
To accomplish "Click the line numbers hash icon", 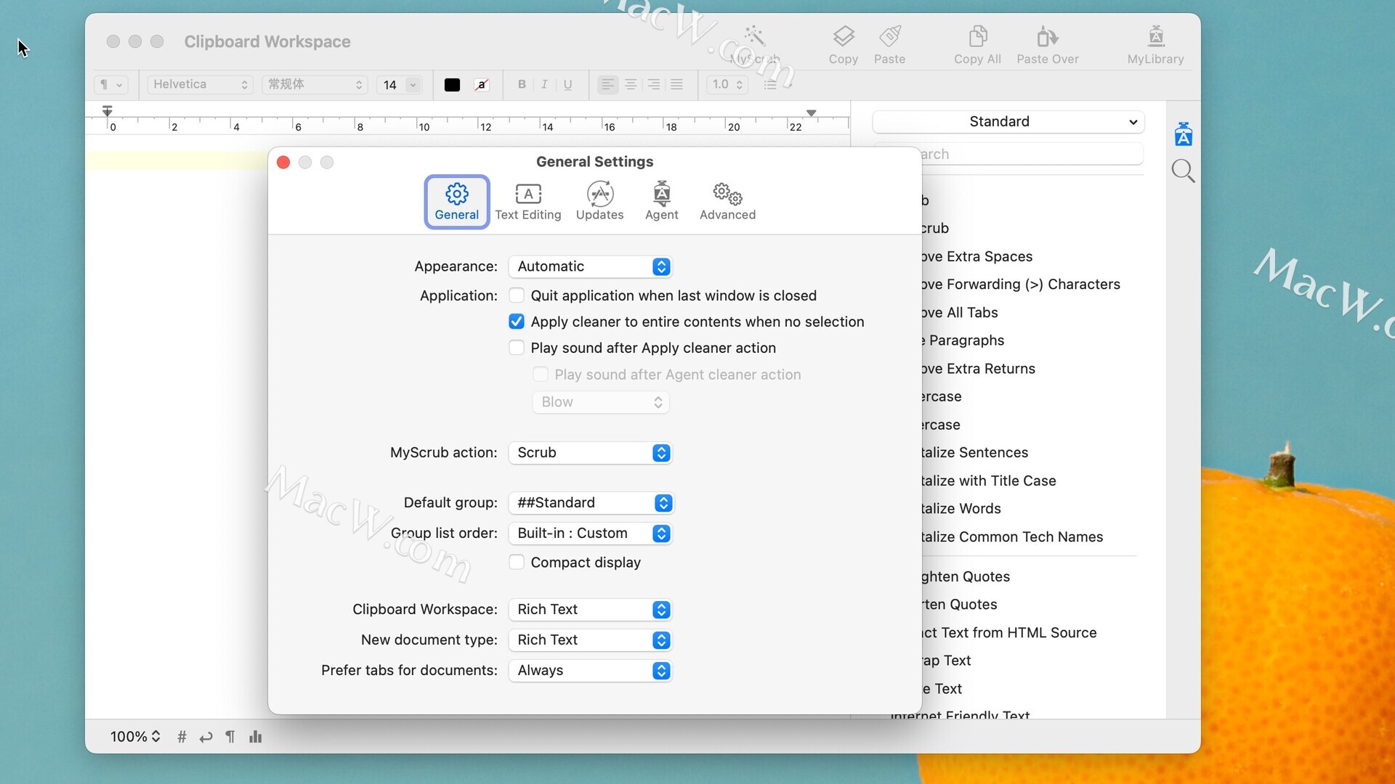I will coord(182,737).
